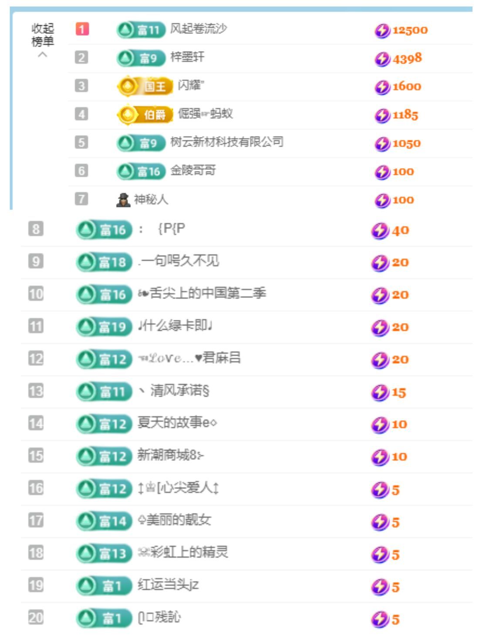Collapse the ranking list with 收起榜单
The height and width of the screenshot is (639, 479).
(42, 35)
